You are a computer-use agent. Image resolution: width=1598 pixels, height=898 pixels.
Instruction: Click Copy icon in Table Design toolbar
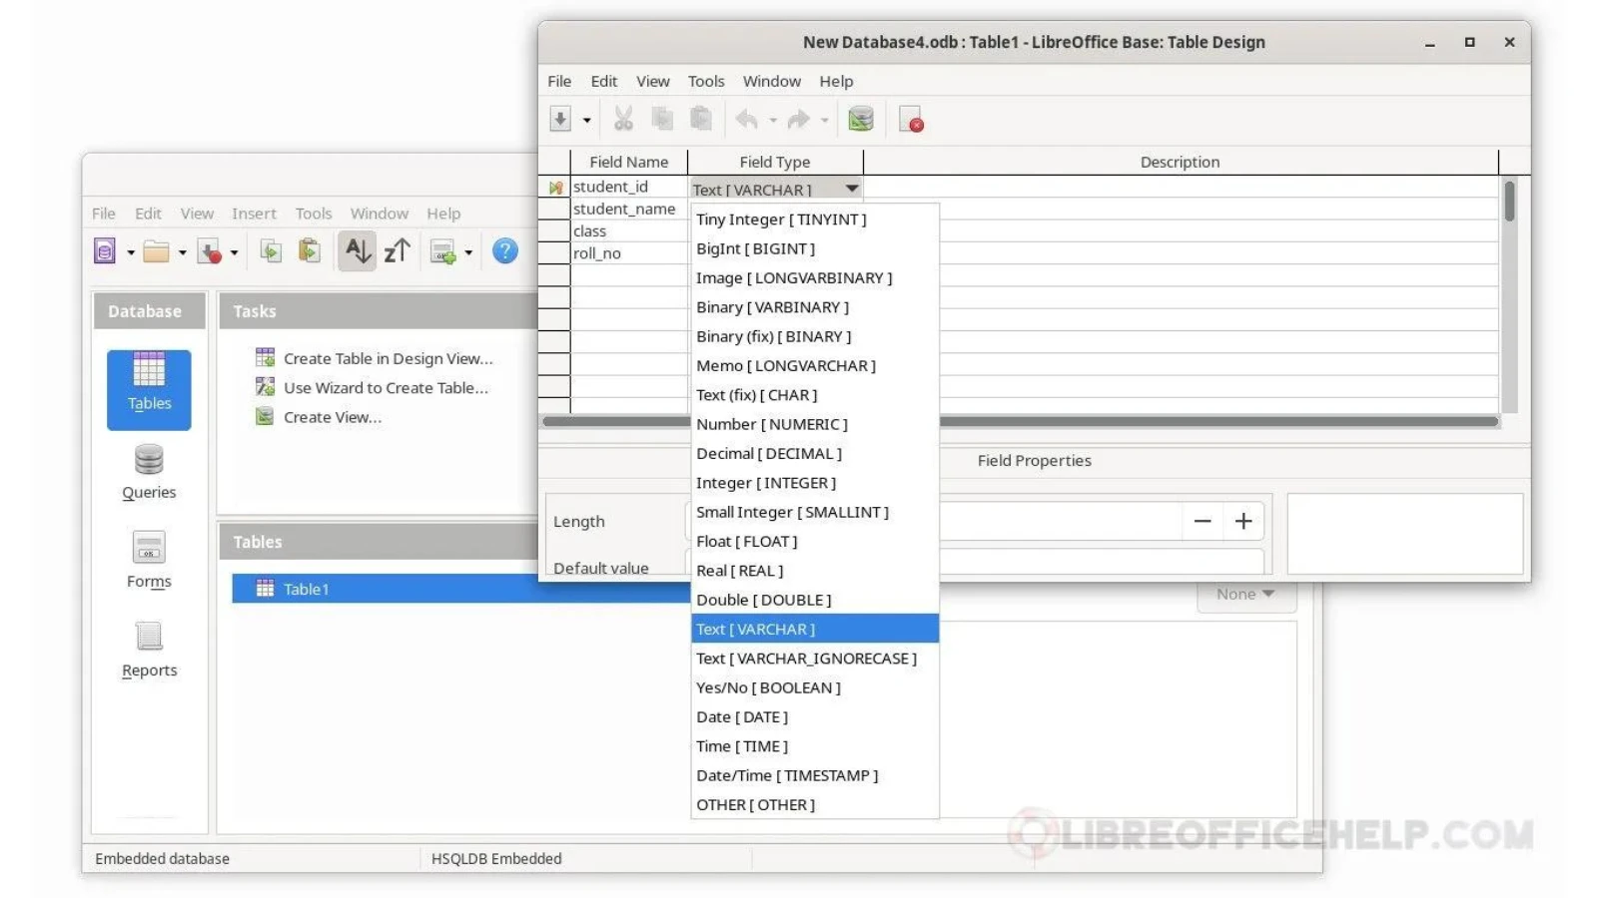[x=661, y=120]
